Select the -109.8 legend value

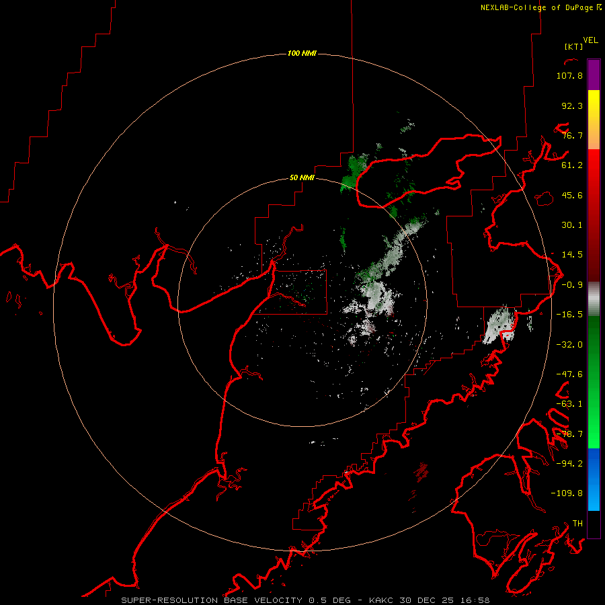pyautogui.click(x=567, y=493)
